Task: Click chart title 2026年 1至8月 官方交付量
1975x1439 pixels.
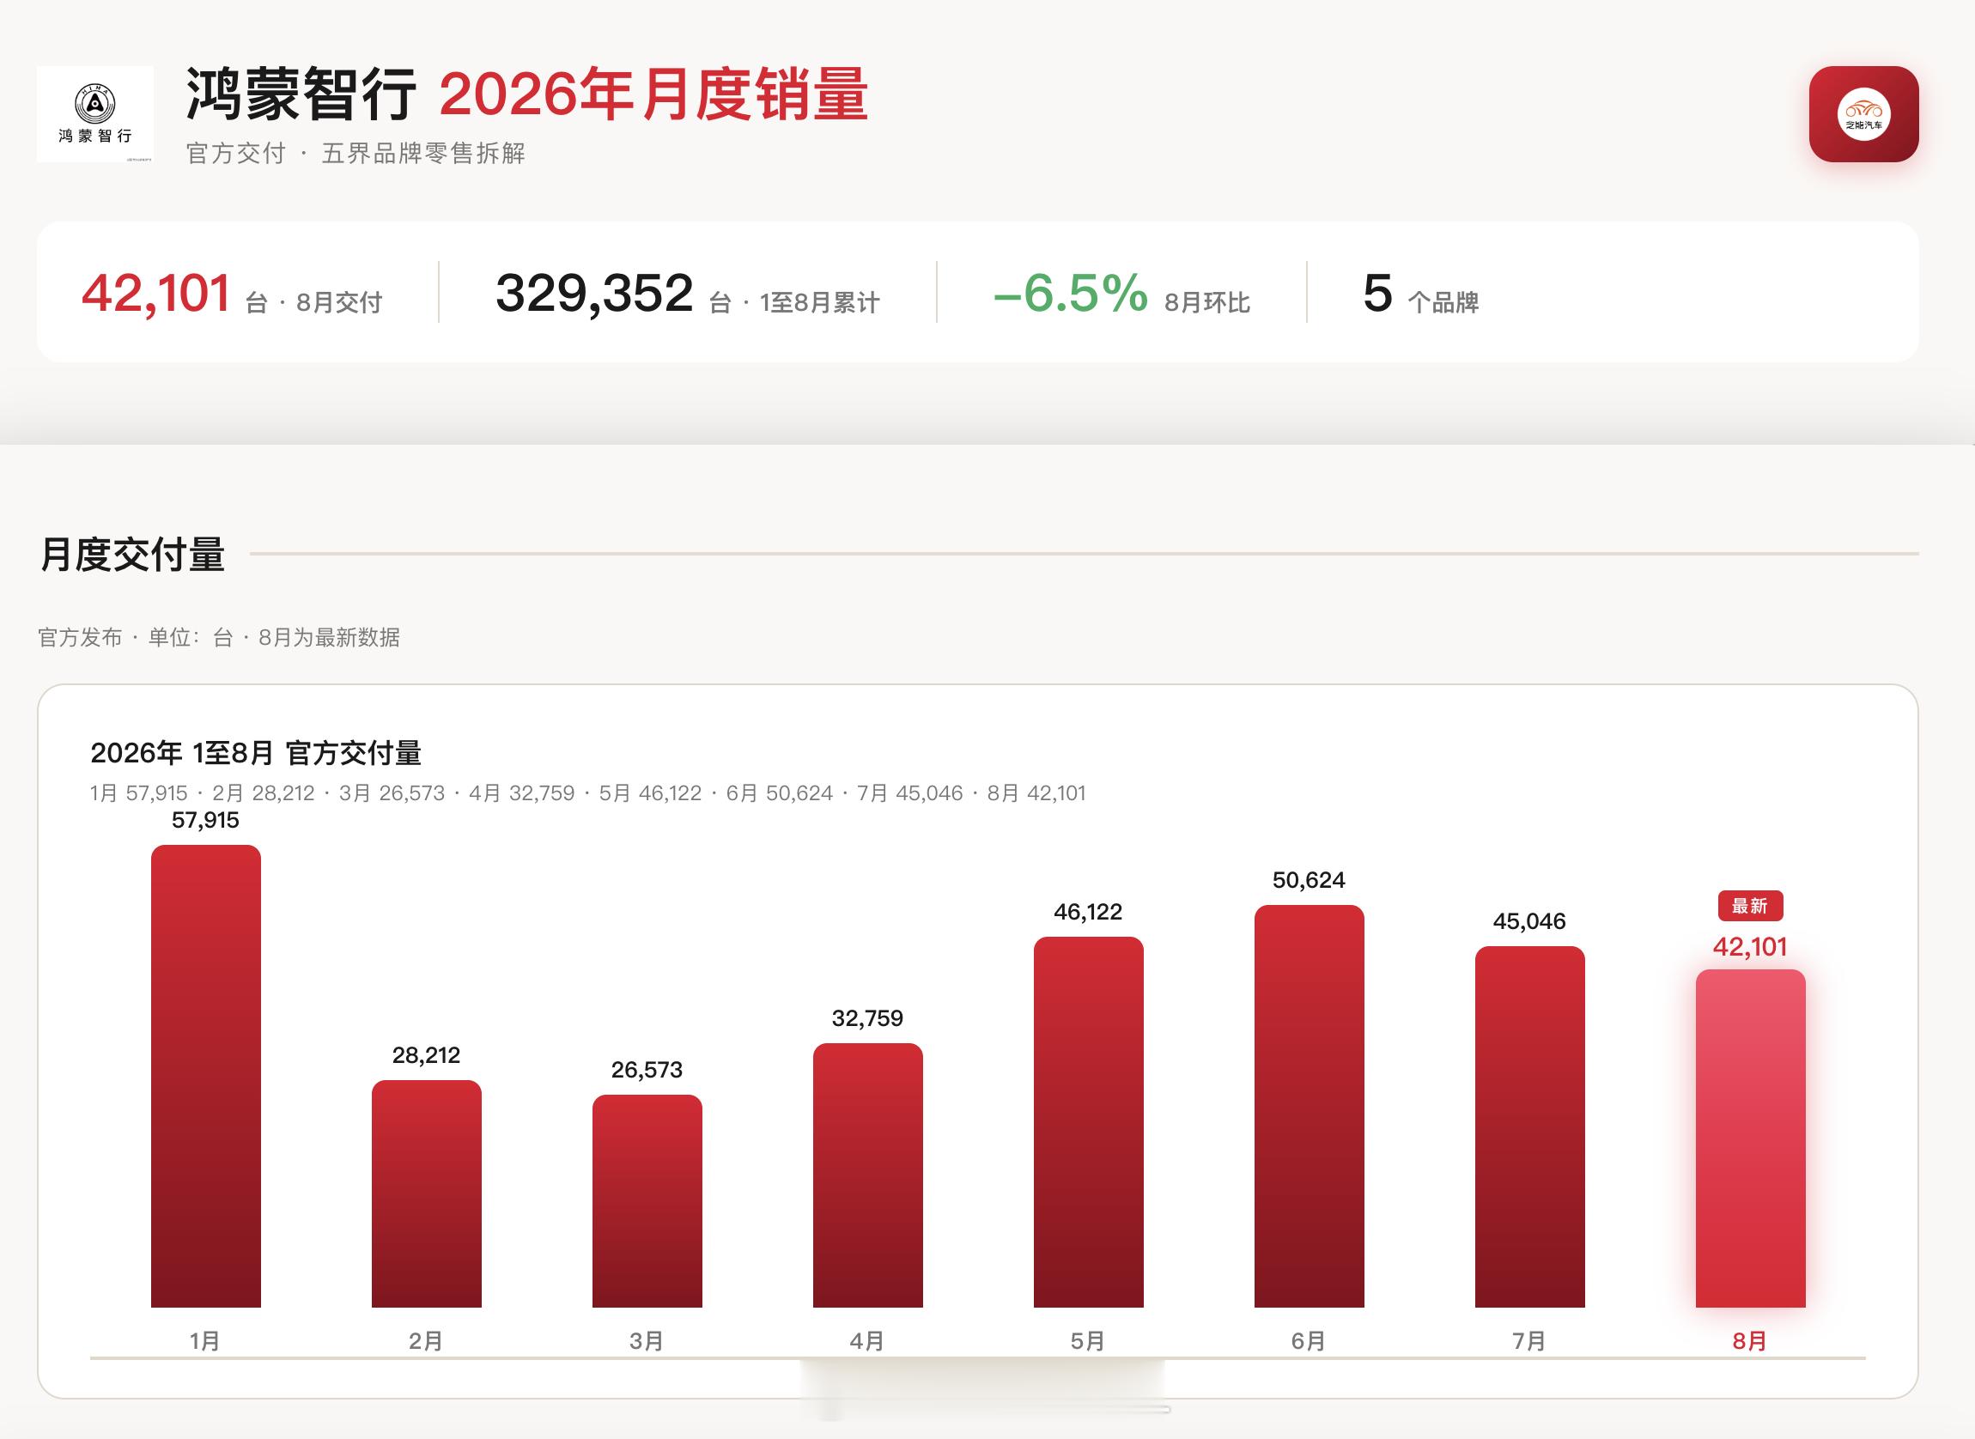Action: pos(255,753)
